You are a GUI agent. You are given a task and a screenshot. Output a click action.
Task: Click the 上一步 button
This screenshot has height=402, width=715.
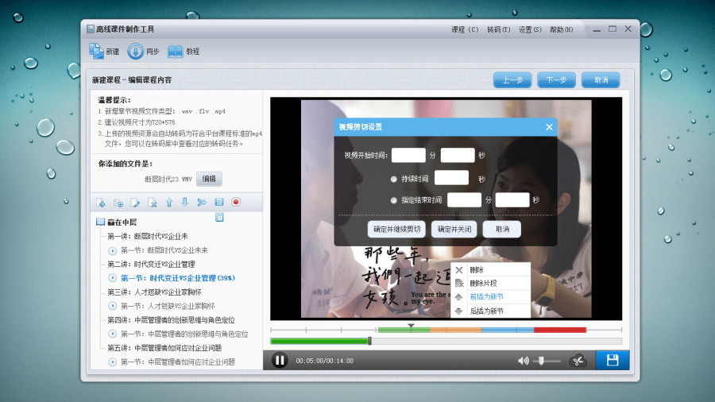click(512, 79)
